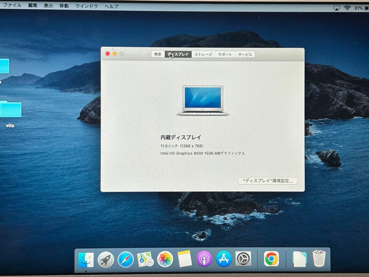
Task: Launch Google Chrome from the Dock
Action: (271, 259)
